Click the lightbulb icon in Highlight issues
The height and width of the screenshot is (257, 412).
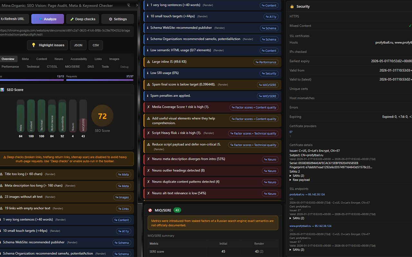(34, 45)
